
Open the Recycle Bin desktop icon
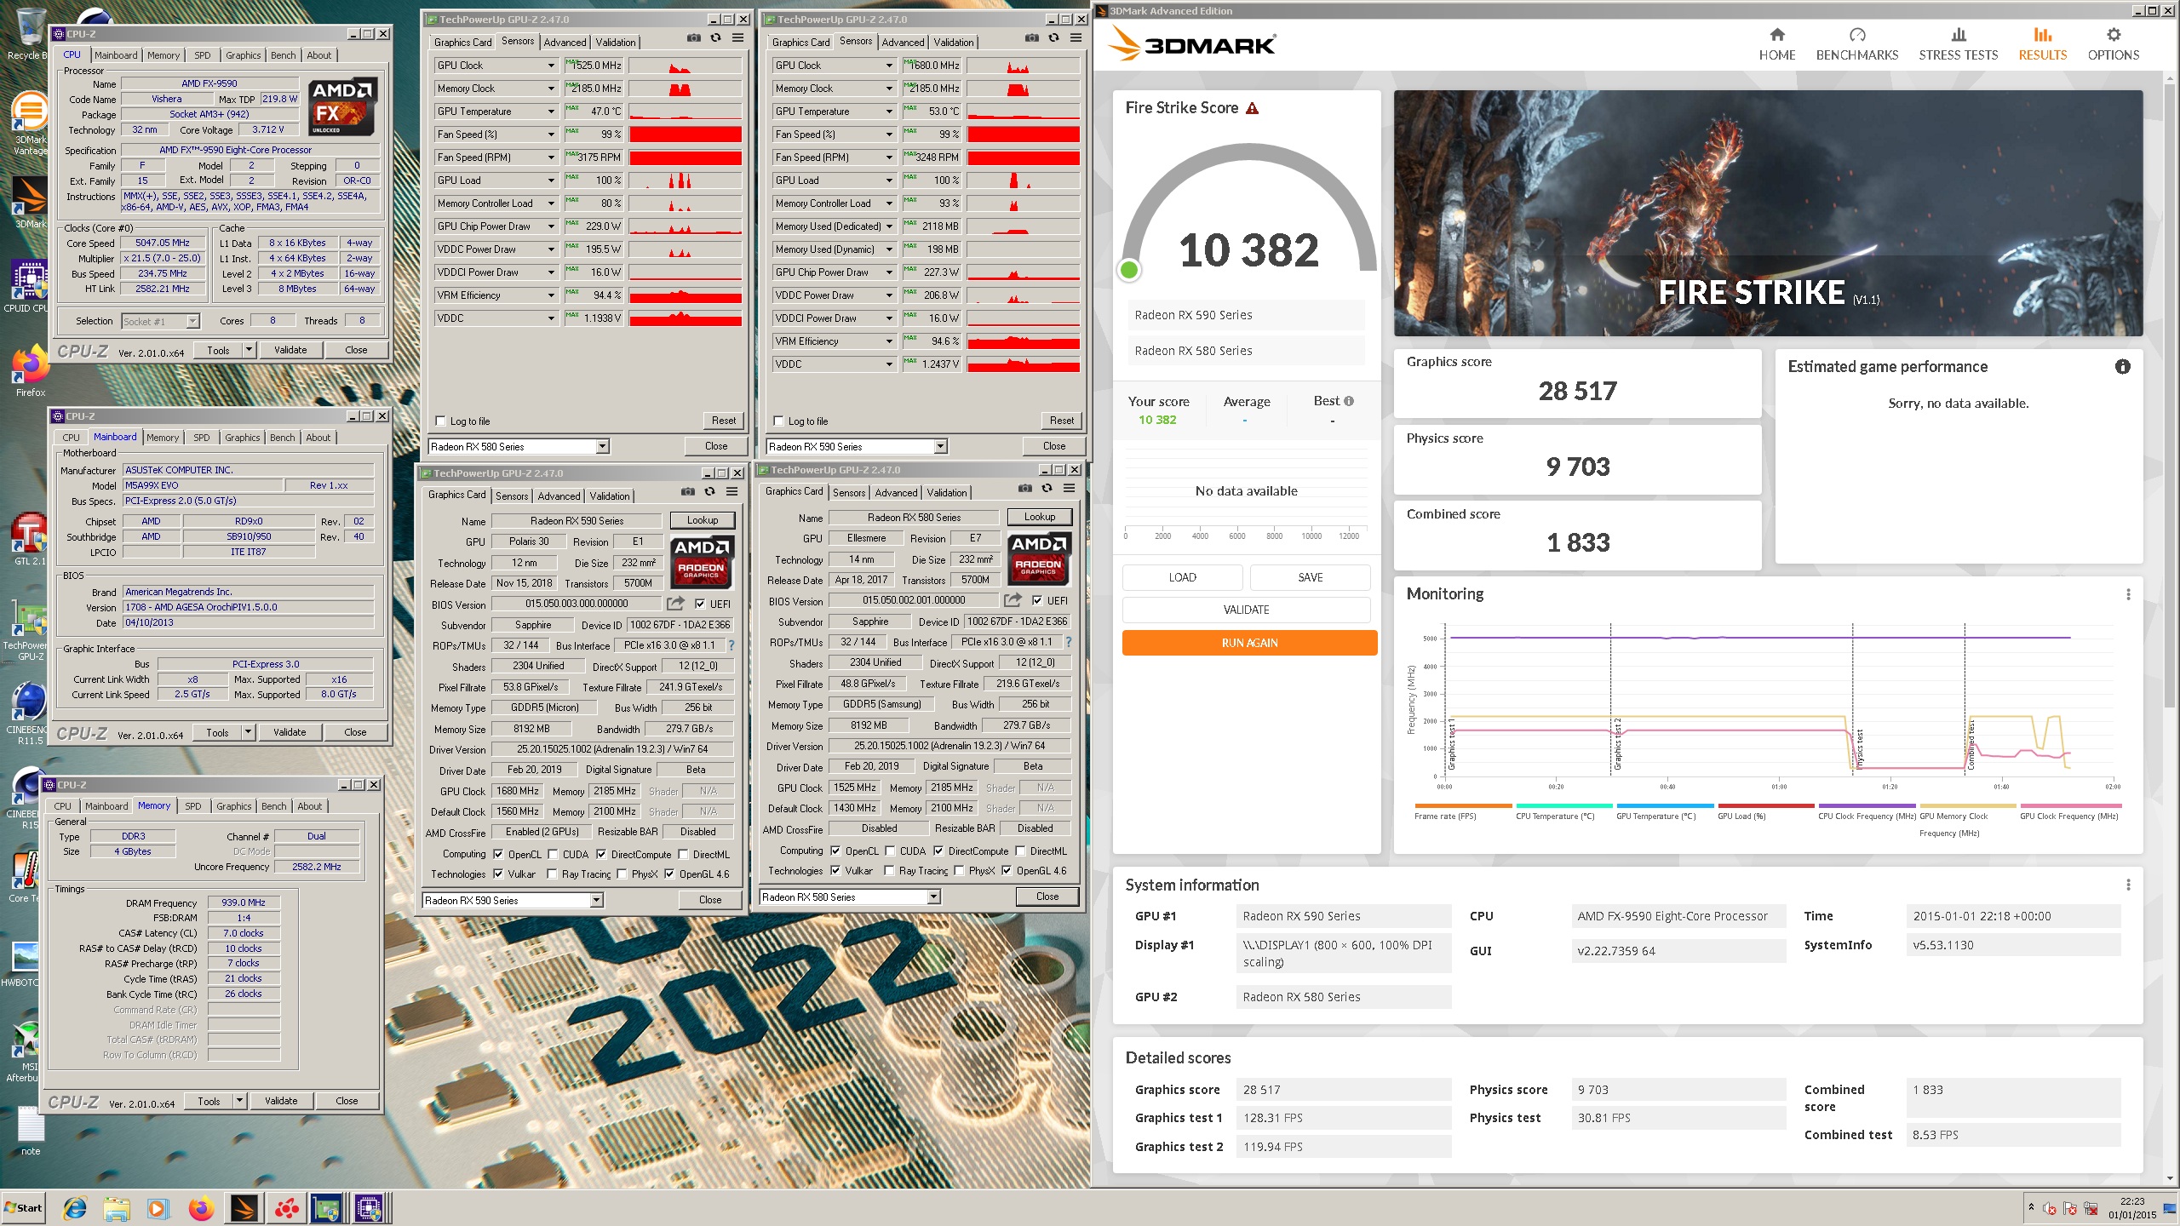tap(29, 34)
